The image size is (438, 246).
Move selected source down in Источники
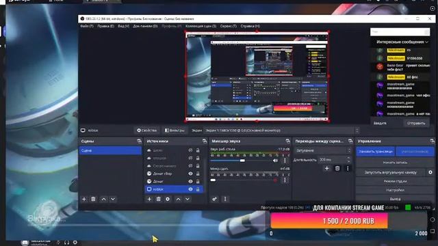pyautogui.click(x=188, y=199)
